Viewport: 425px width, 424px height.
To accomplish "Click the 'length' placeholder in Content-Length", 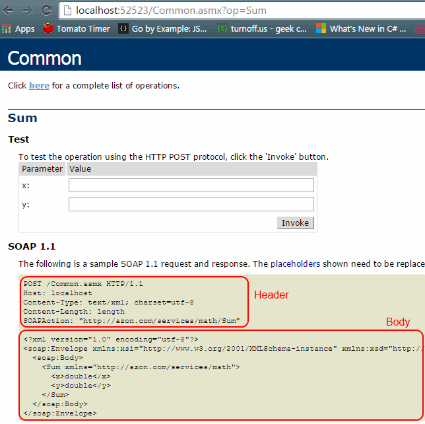I will coord(110,312).
